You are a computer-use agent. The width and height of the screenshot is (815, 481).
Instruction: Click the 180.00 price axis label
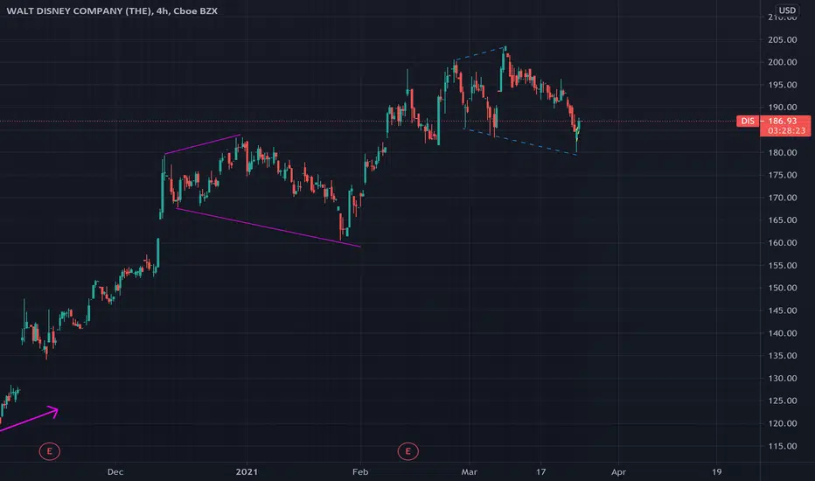(x=783, y=152)
